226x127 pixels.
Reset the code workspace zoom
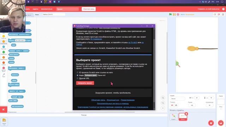point(163,108)
